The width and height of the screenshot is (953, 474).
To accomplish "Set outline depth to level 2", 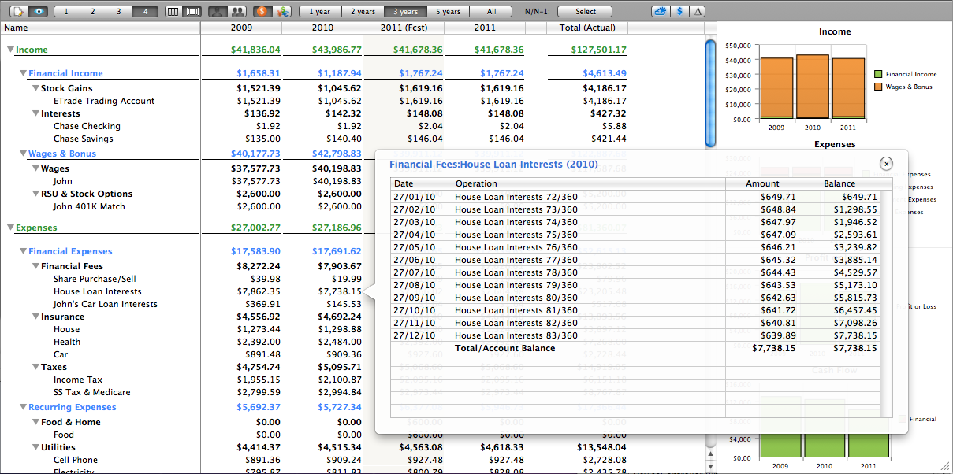I will [x=93, y=12].
